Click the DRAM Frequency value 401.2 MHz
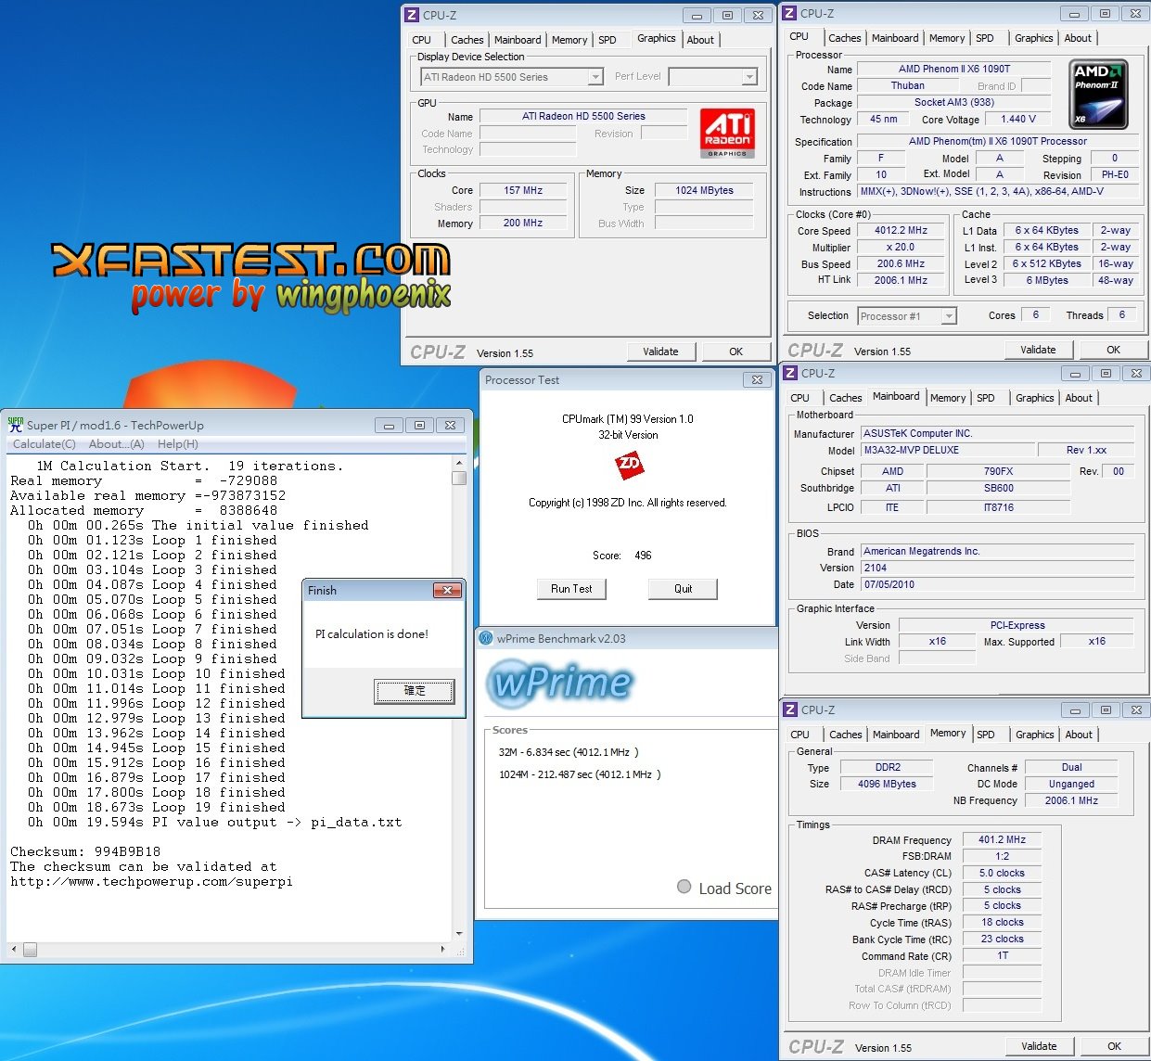 point(1002,839)
